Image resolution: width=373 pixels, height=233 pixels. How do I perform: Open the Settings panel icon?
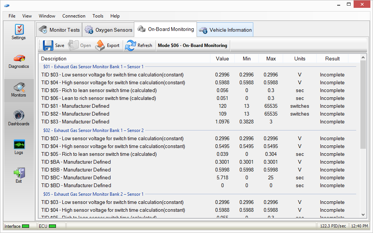[x=19, y=30]
